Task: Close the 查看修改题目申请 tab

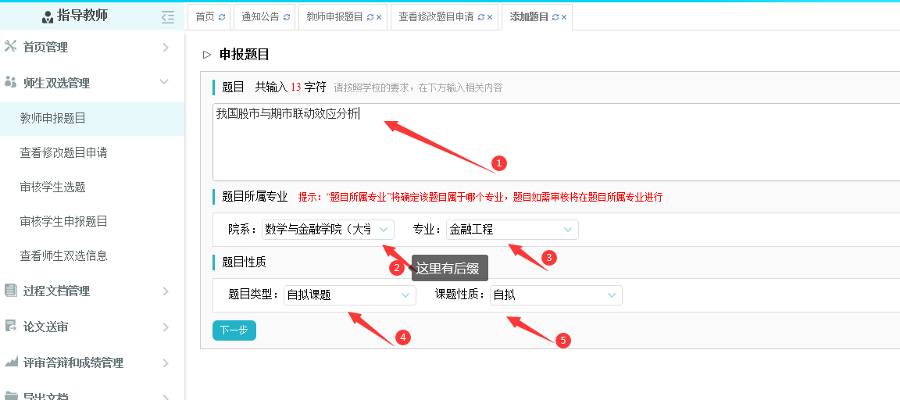Action: click(x=490, y=16)
